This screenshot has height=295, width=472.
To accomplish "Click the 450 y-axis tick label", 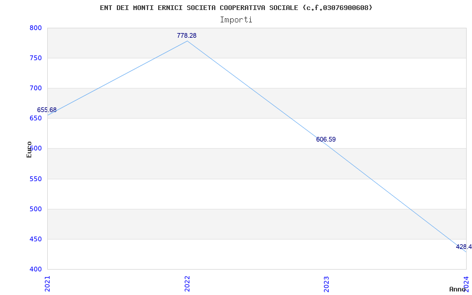I will (x=35, y=240).
